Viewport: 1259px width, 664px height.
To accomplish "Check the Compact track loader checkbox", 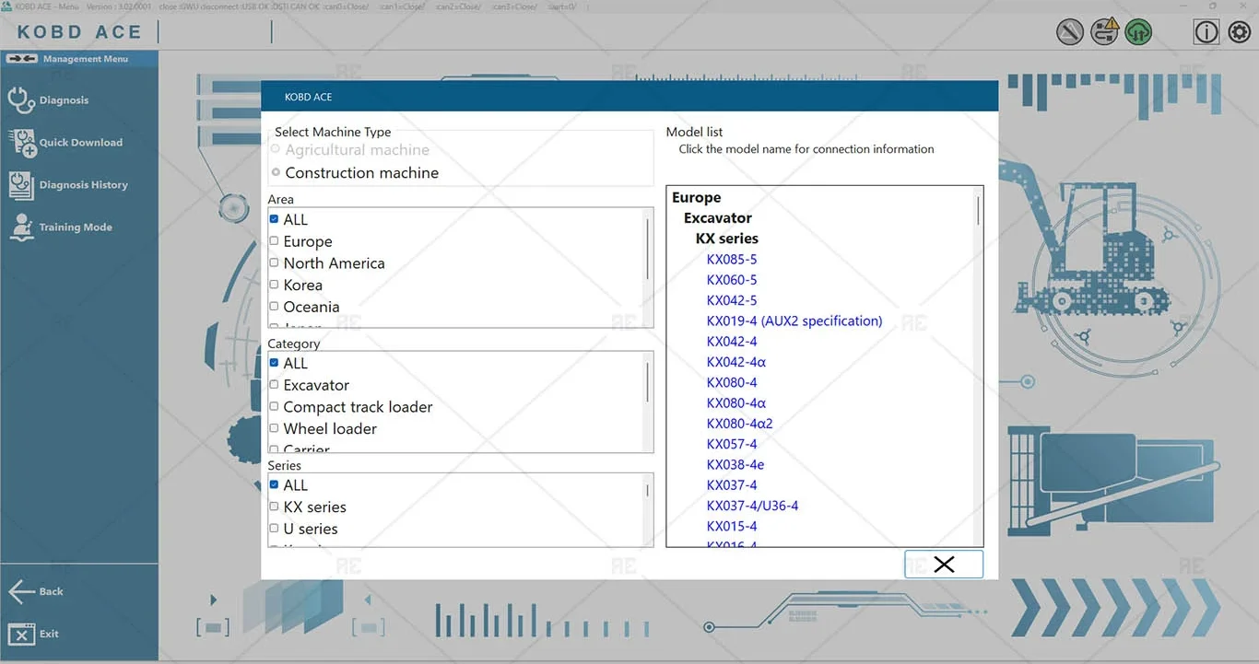I will pos(274,406).
